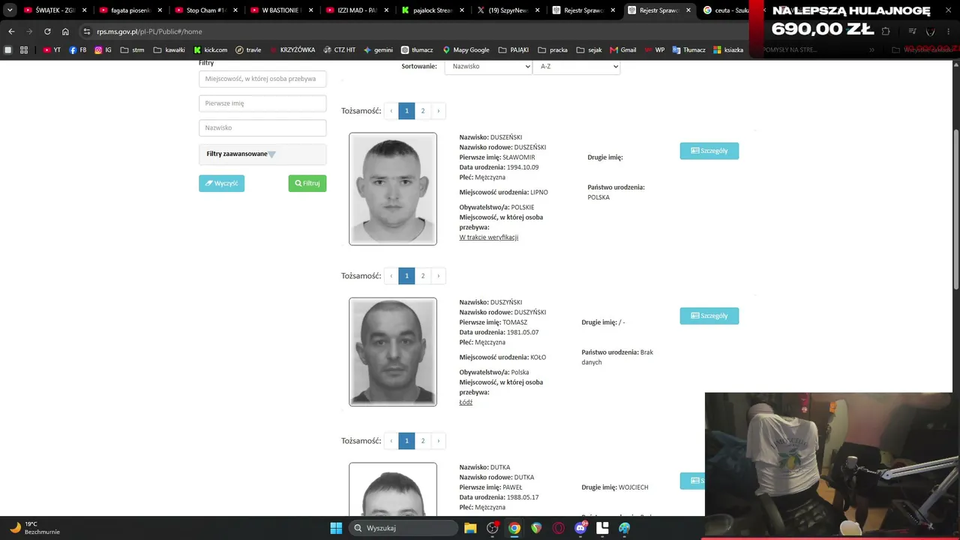Switch to the fagata piosenki tab
This screenshot has height=540, width=960.
tap(130, 10)
